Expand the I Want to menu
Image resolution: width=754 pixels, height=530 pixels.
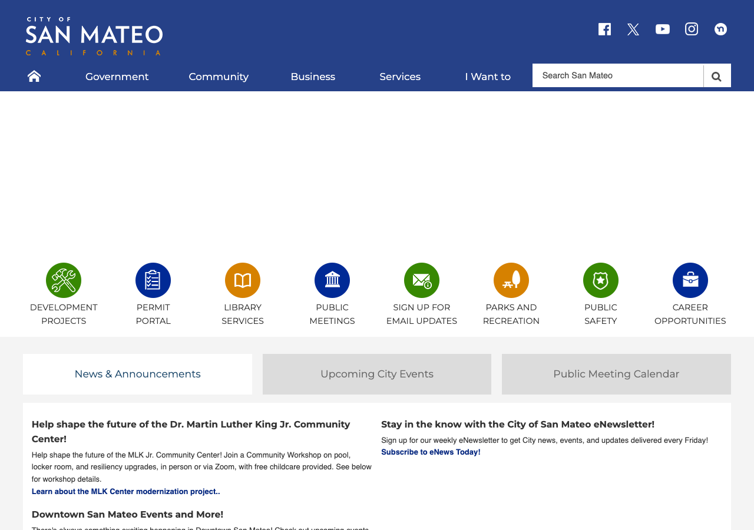pyautogui.click(x=488, y=77)
